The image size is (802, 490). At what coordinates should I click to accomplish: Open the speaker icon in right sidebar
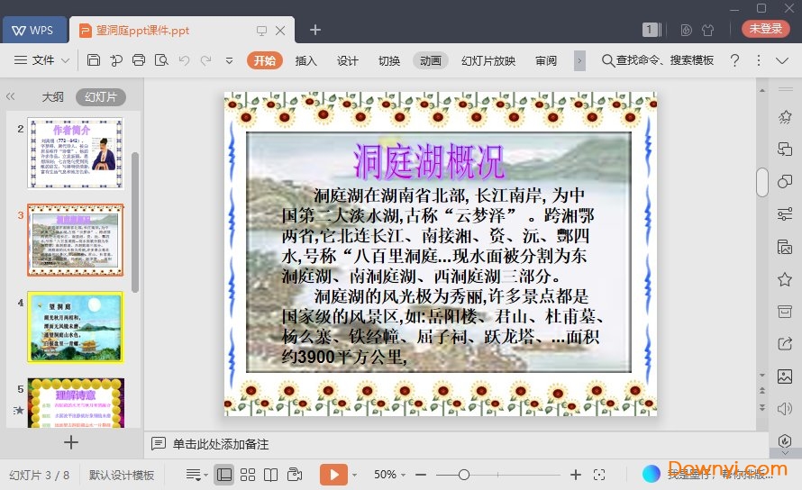[785, 409]
